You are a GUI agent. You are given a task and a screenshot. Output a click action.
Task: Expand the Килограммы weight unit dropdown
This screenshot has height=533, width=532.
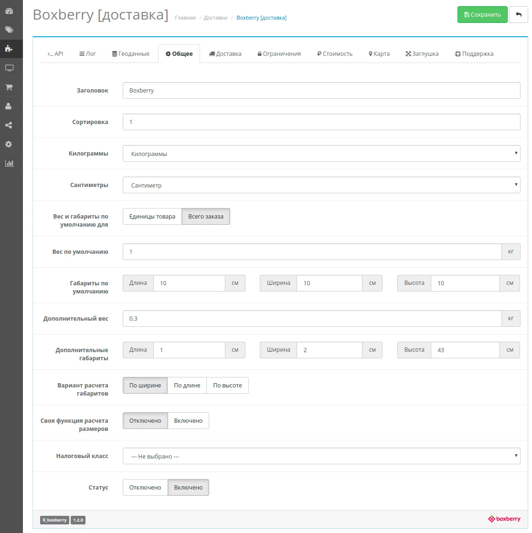point(321,154)
